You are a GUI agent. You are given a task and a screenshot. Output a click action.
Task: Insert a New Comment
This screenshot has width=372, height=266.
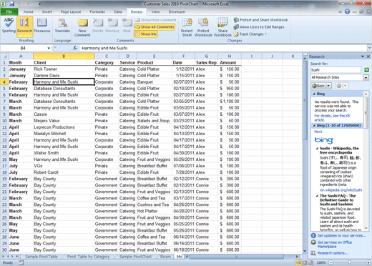pyautogui.click(x=82, y=27)
